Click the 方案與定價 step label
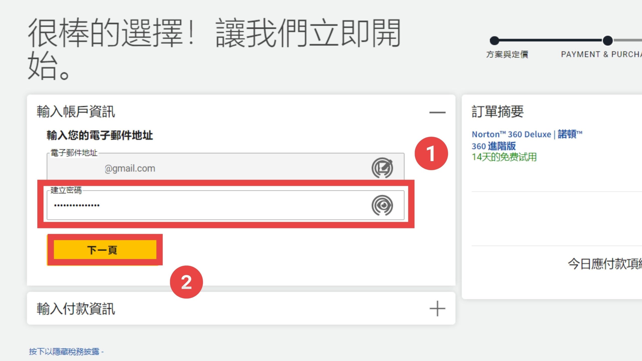 pyautogui.click(x=507, y=54)
